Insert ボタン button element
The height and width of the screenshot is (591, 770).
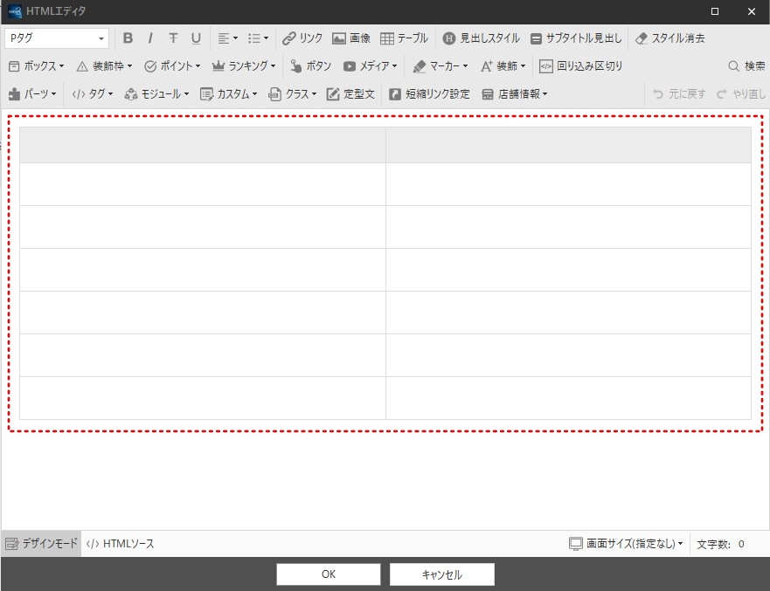(311, 65)
